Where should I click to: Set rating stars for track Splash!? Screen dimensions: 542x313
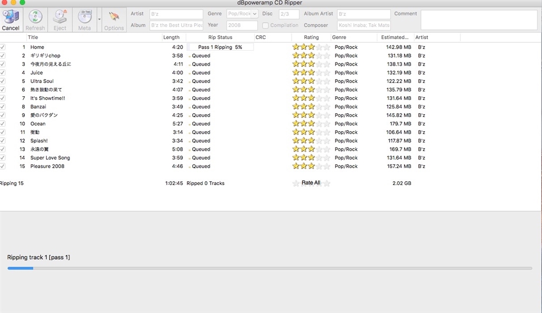(x=311, y=141)
